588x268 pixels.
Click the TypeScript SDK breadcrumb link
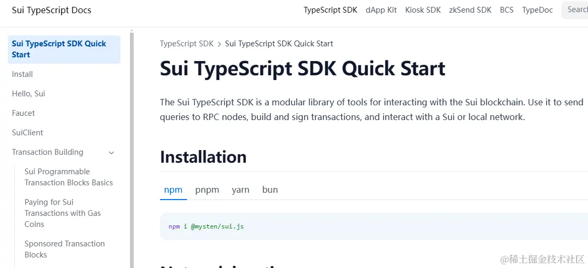186,44
